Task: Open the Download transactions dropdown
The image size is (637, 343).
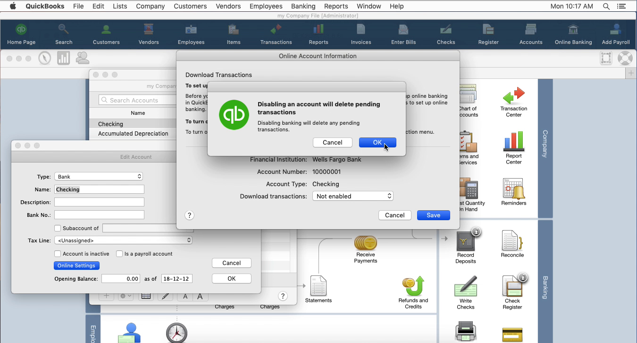Action: pyautogui.click(x=353, y=196)
